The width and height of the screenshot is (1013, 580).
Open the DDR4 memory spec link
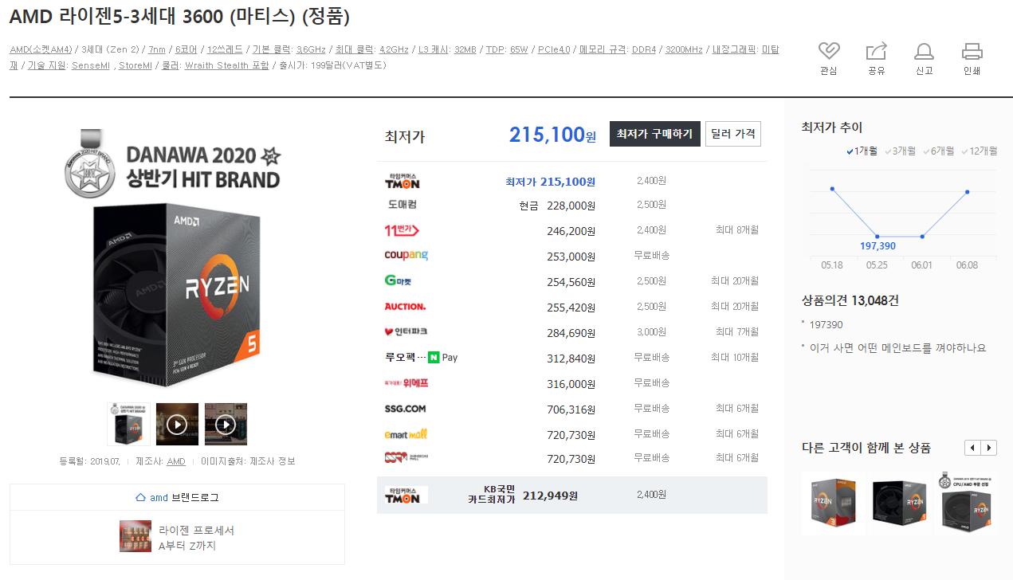click(x=644, y=49)
